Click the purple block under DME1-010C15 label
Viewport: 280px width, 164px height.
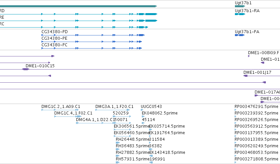26,69
